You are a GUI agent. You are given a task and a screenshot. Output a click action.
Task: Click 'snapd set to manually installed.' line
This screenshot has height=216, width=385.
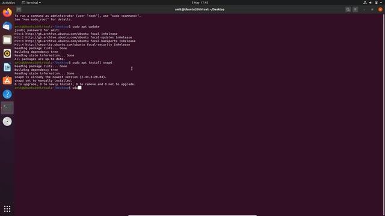click(43, 80)
